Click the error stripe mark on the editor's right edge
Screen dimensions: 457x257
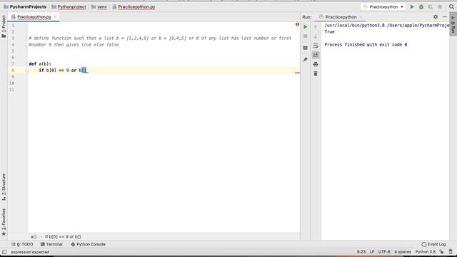(297, 73)
